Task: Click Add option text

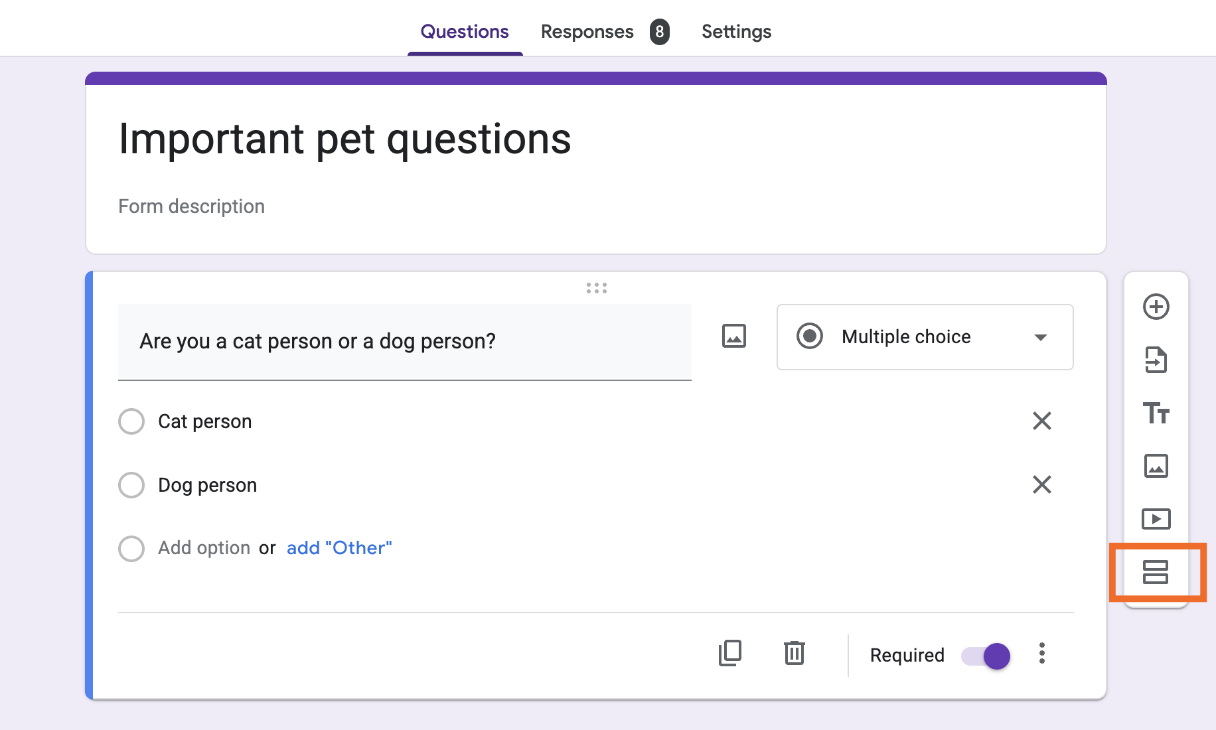Action: 204,548
